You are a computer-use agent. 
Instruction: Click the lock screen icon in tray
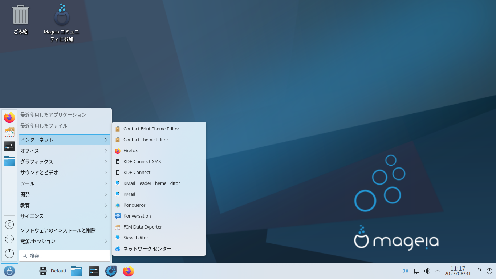479,271
